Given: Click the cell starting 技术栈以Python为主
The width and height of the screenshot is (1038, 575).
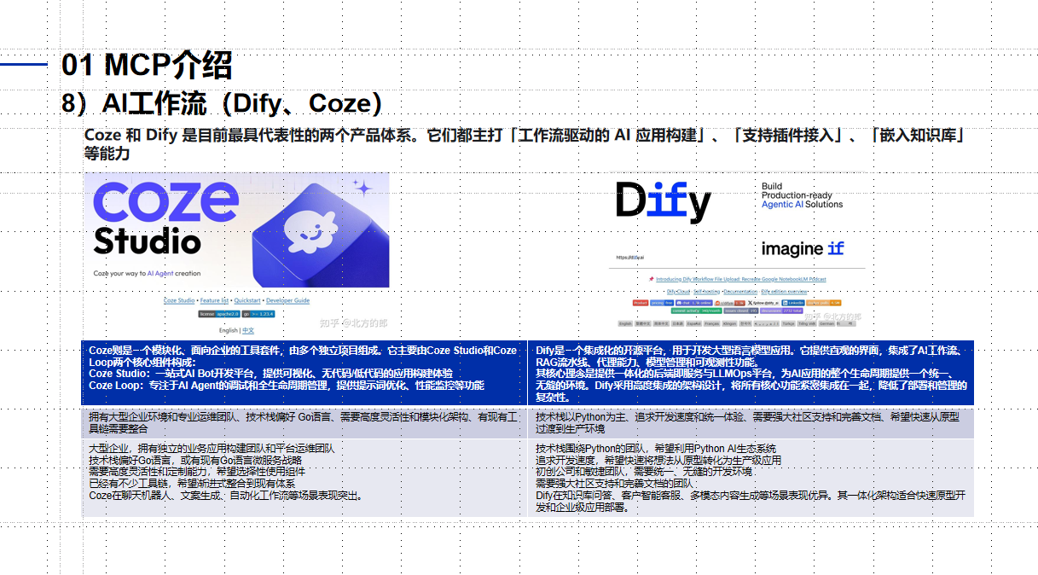Looking at the screenshot, I should click(x=751, y=423).
